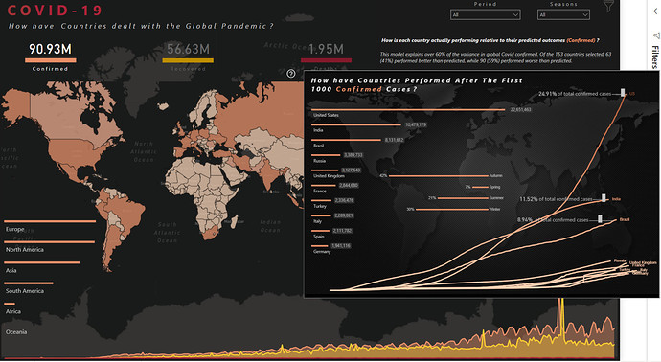Click the Seasons dropdown chevron arrow
The width and height of the screenshot is (661, 362).
click(584, 14)
